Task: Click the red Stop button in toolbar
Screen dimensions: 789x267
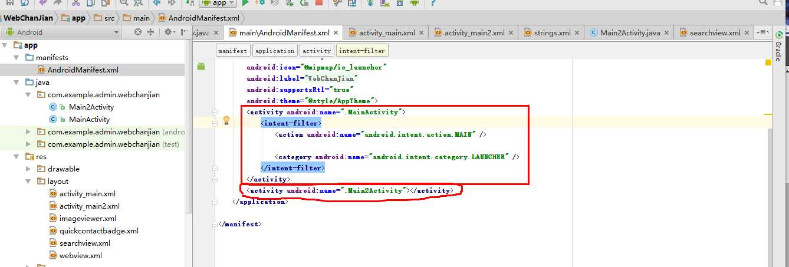Action: coord(319,3)
